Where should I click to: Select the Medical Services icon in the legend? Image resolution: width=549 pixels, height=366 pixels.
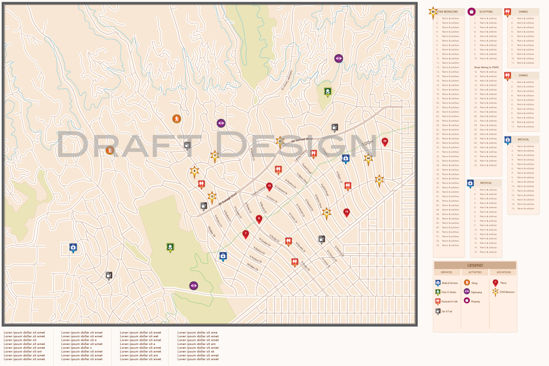pos(438,283)
